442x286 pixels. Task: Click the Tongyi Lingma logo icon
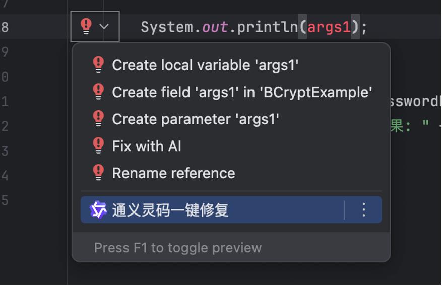click(x=98, y=209)
